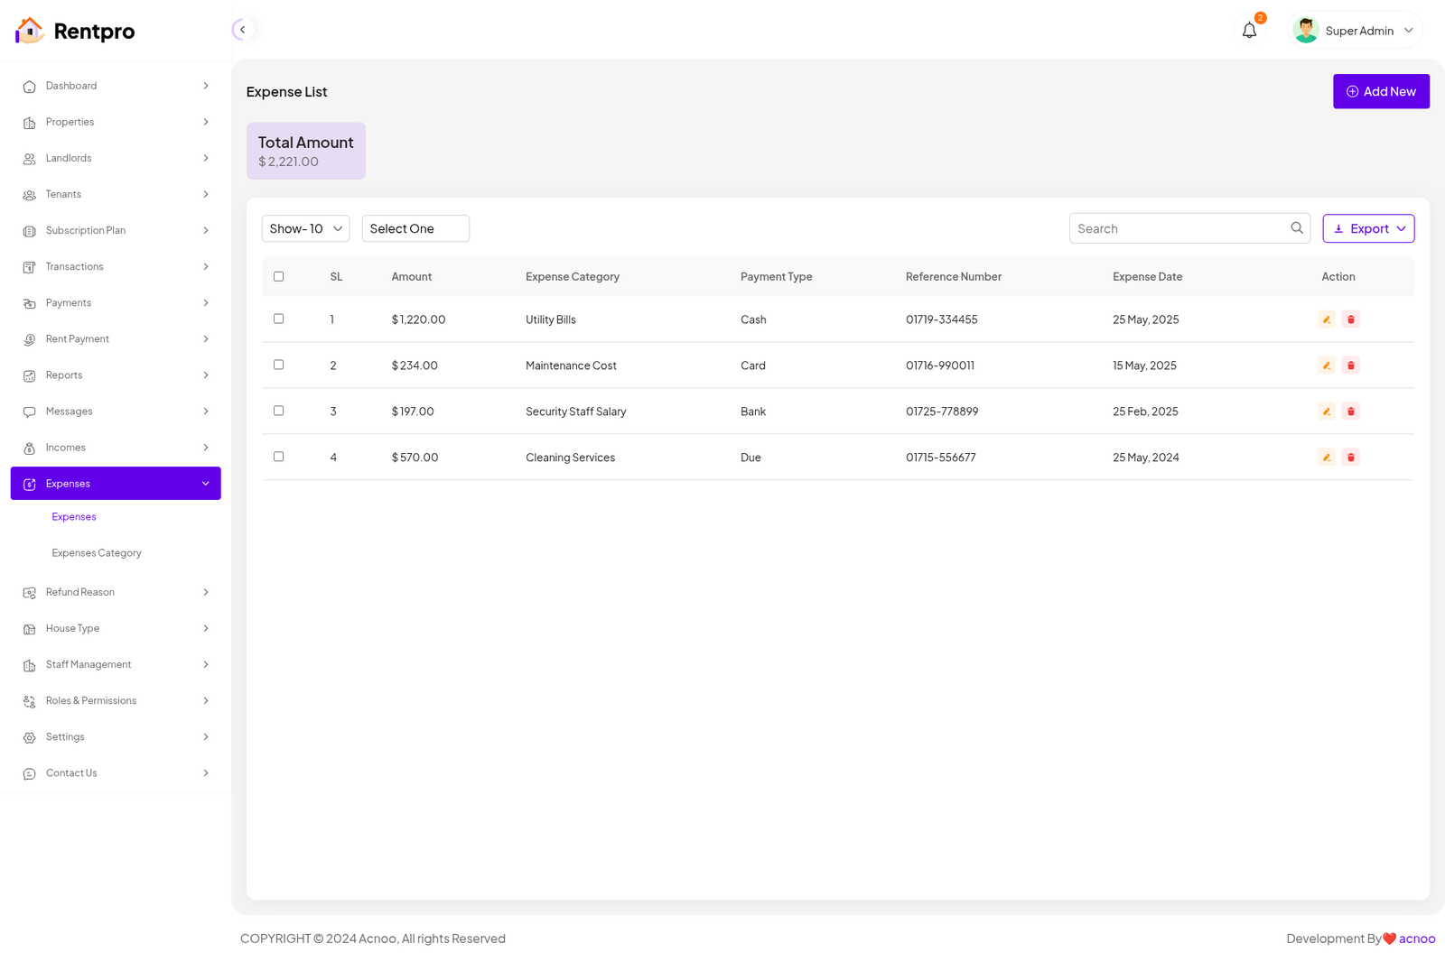Delete the Cleaning Services expense

click(1350, 458)
